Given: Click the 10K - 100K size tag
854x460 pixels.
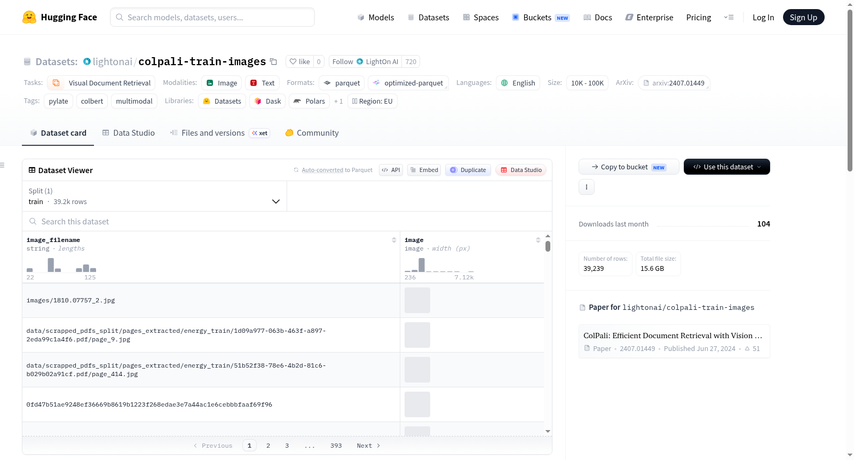Looking at the screenshot, I should (x=587, y=83).
